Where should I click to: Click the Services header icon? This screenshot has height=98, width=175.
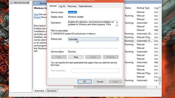coord(36,3)
